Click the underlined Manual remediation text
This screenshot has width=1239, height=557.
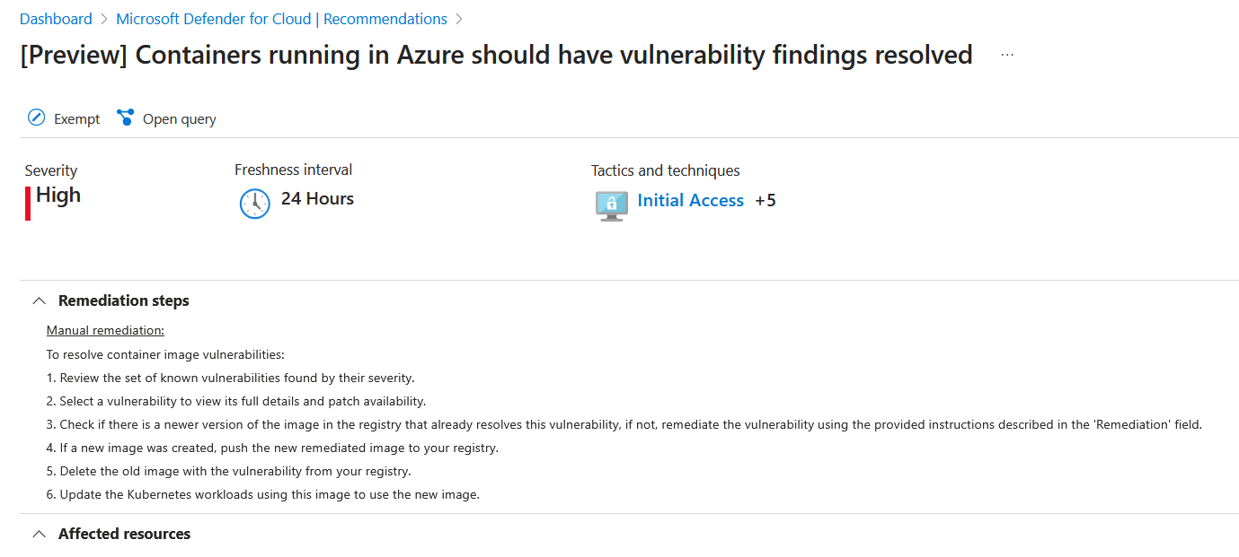(x=105, y=330)
